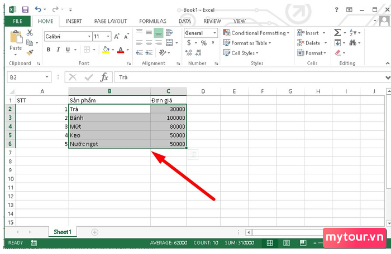Expand the Format cells dropdown
391x254 pixels.
click(x=312, y=53)
